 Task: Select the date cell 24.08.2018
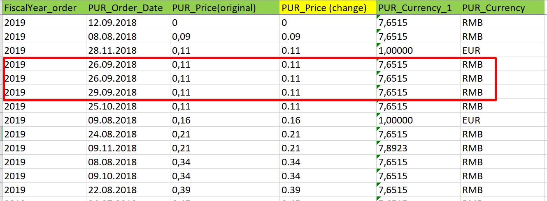pos(112,134)
